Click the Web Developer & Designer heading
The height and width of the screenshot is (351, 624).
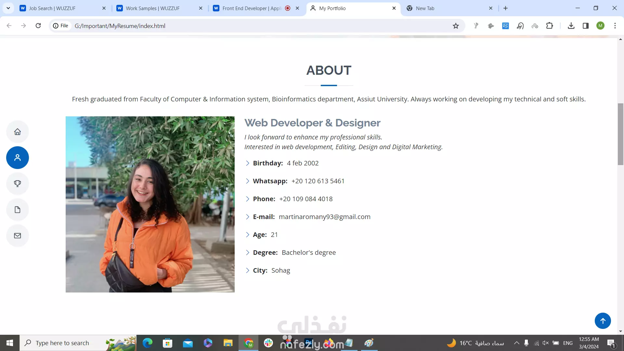(x=312, y=123)
